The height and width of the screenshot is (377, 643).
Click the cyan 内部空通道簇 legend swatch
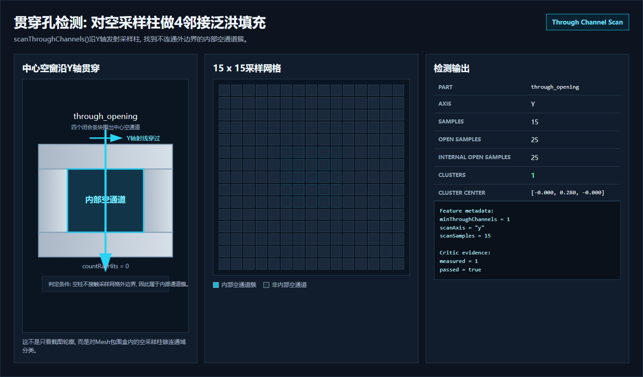pos(216,285)
